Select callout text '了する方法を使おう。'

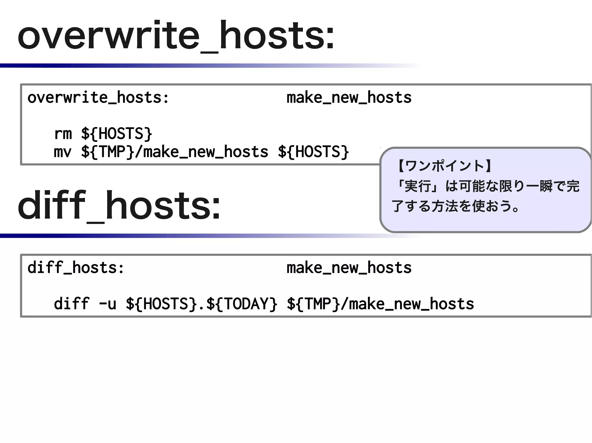456,206
